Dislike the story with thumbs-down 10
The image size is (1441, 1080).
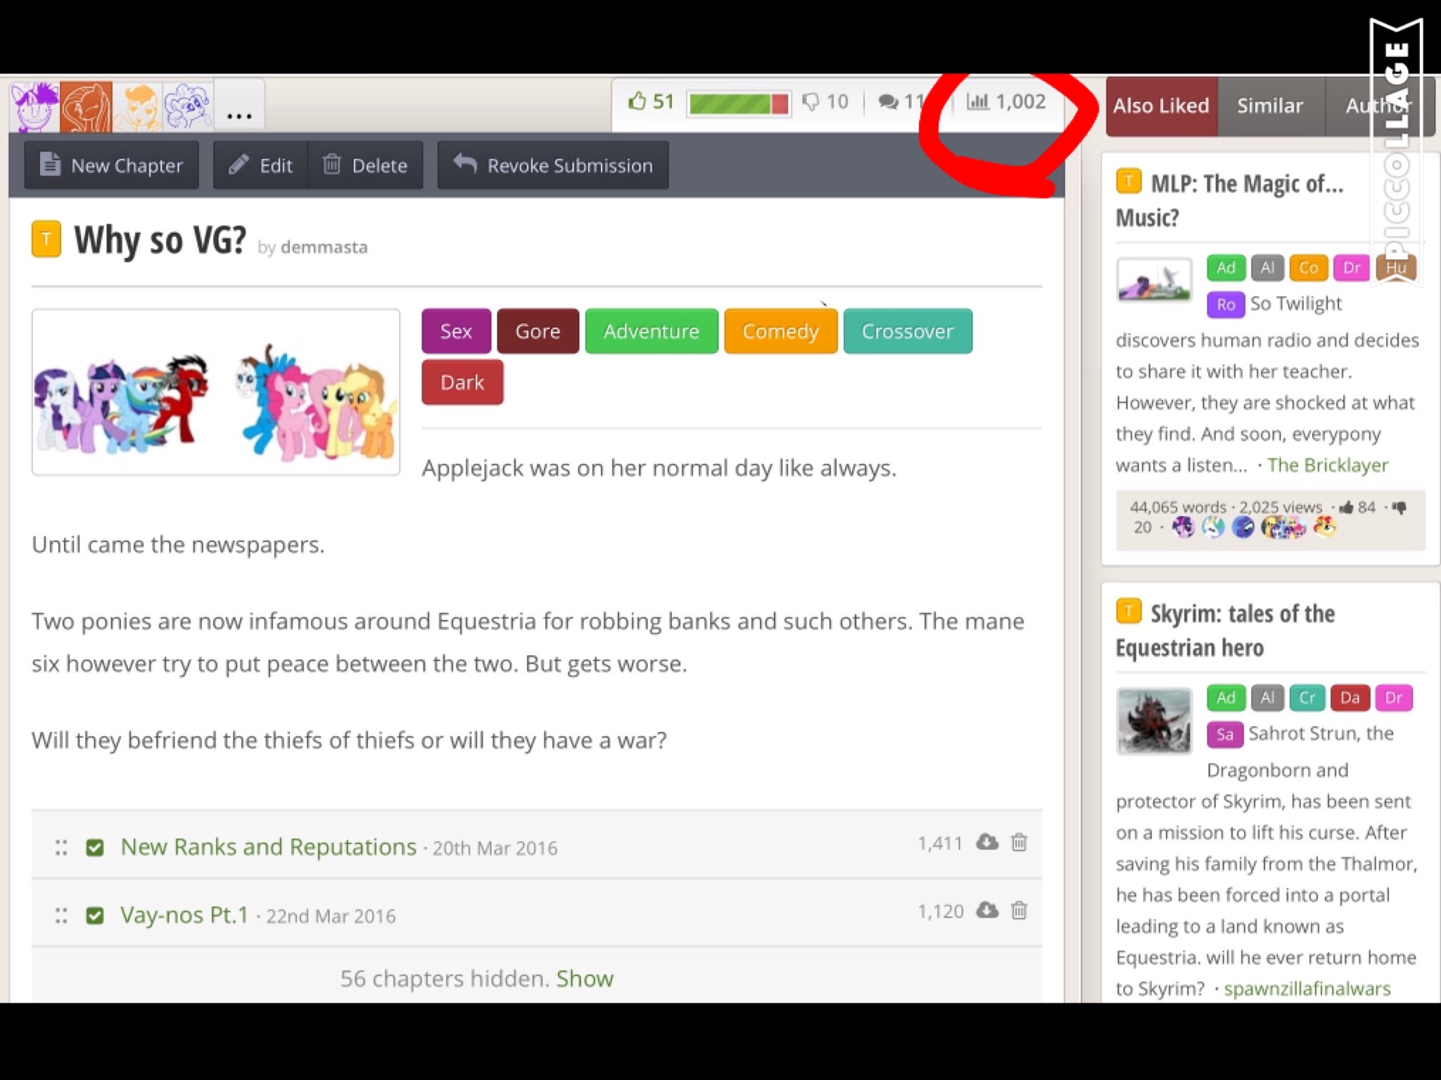(x=825, y=102)
